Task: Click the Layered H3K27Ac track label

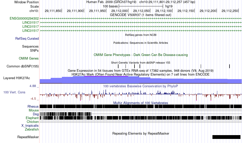Action: click(17, 78)
